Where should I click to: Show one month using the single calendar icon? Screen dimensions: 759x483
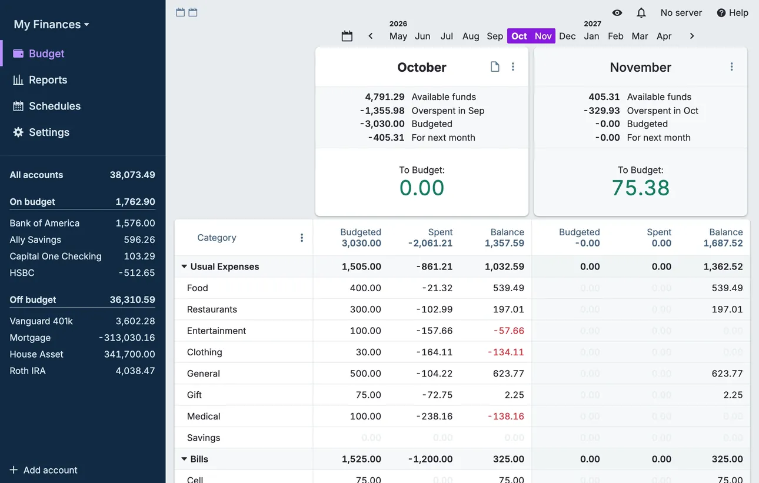(x=181, y=12)
